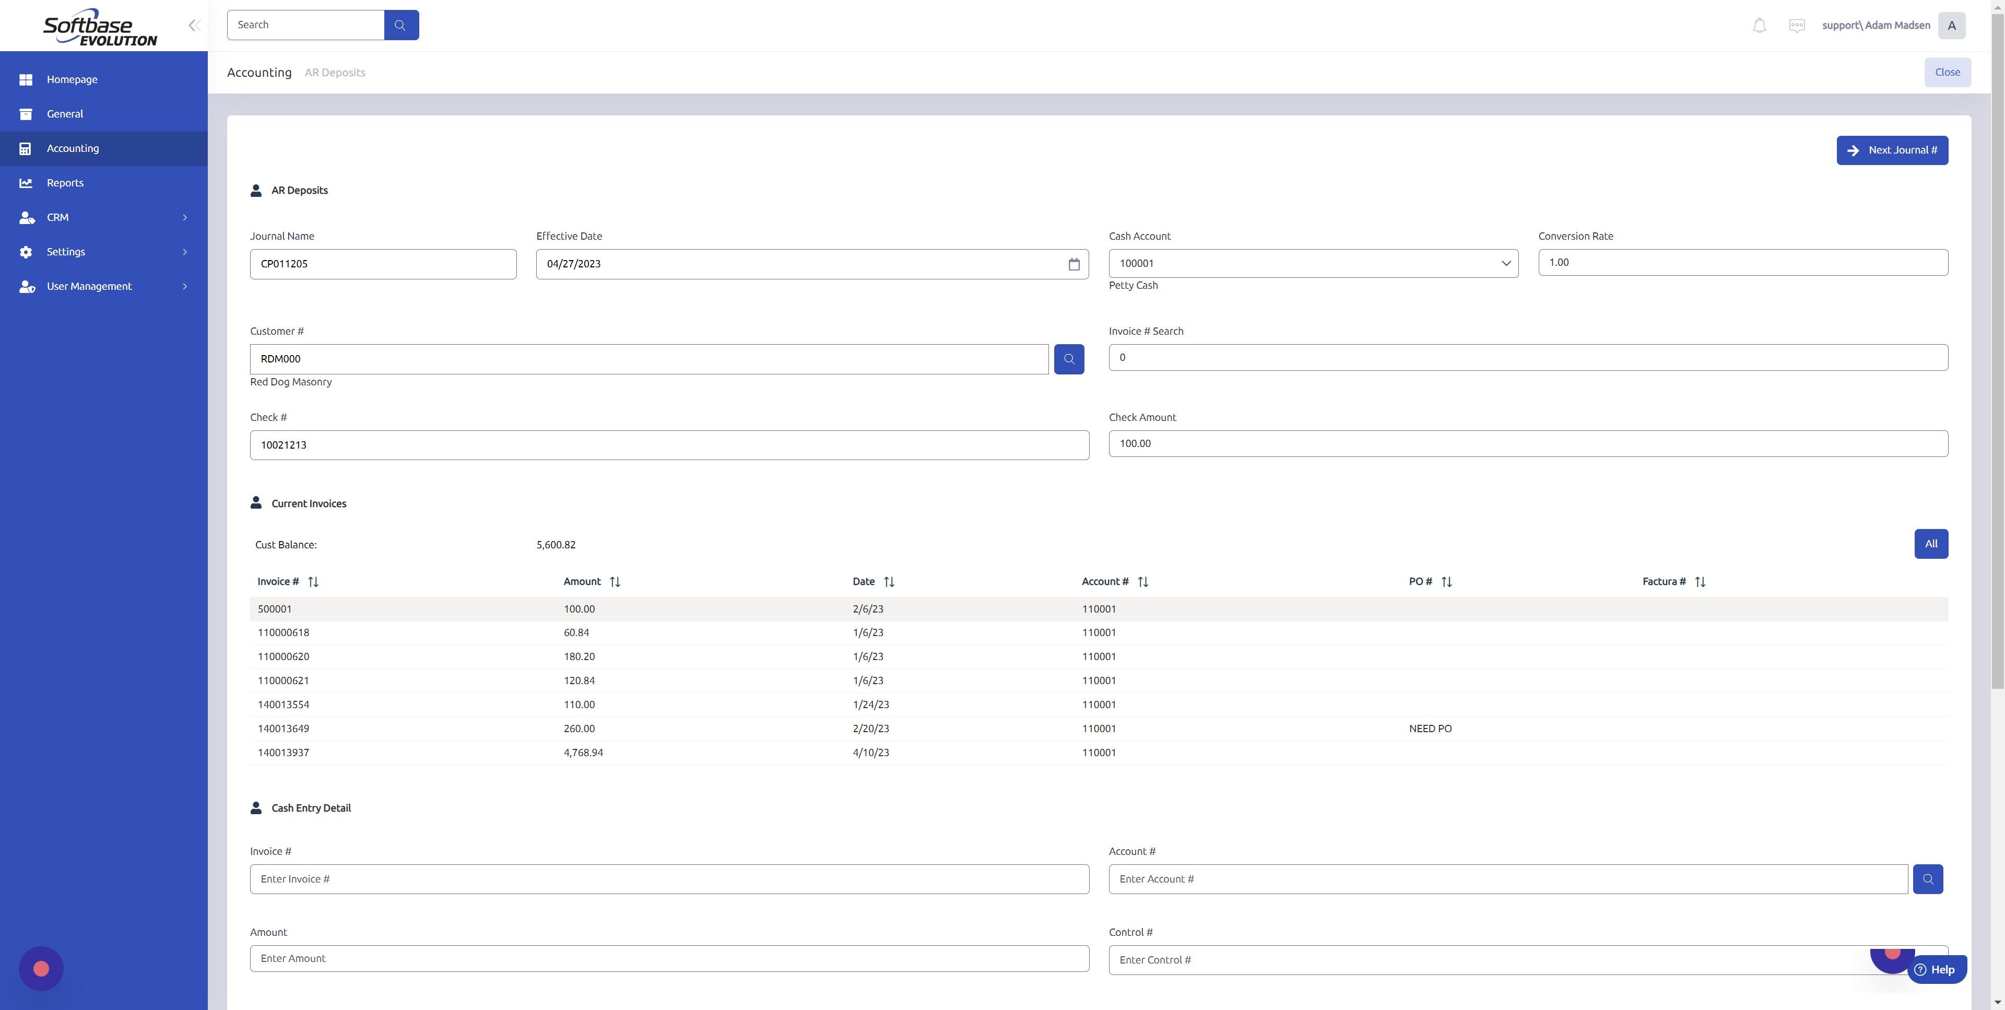The height and width of the screenshot is (1010, 2005).
Task: Expand the Settings submenu chevron
Action: click(x=184, y=252)
